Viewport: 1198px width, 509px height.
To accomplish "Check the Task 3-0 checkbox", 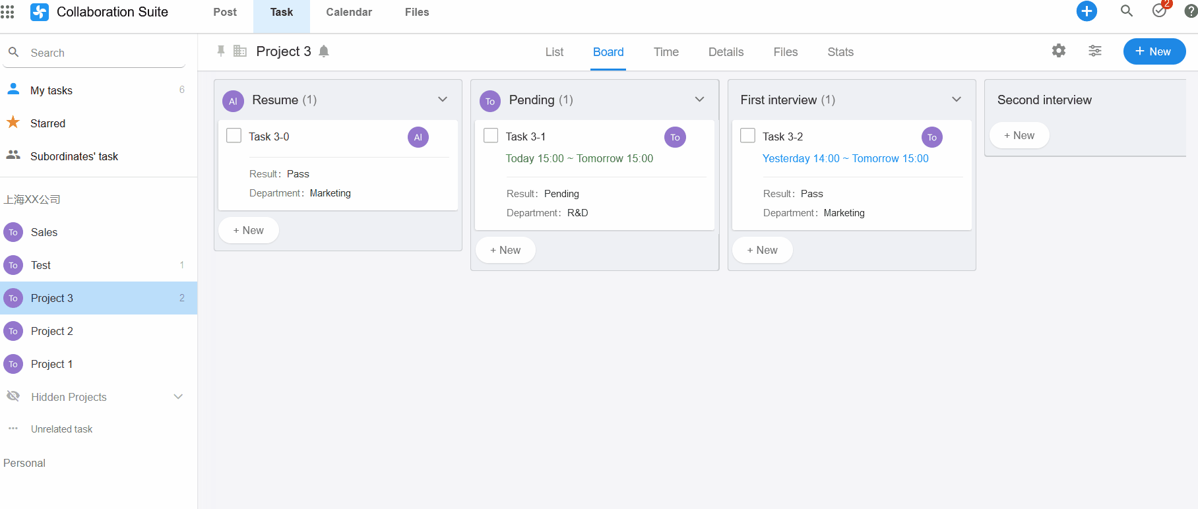I will 234,136.
